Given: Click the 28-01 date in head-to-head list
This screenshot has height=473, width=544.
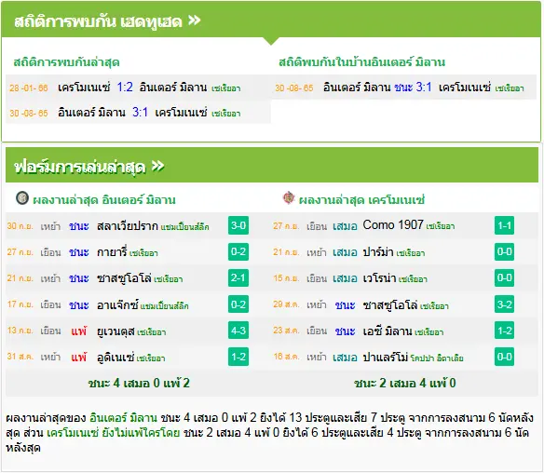Looking at the screenshot, I should point(29,88).
